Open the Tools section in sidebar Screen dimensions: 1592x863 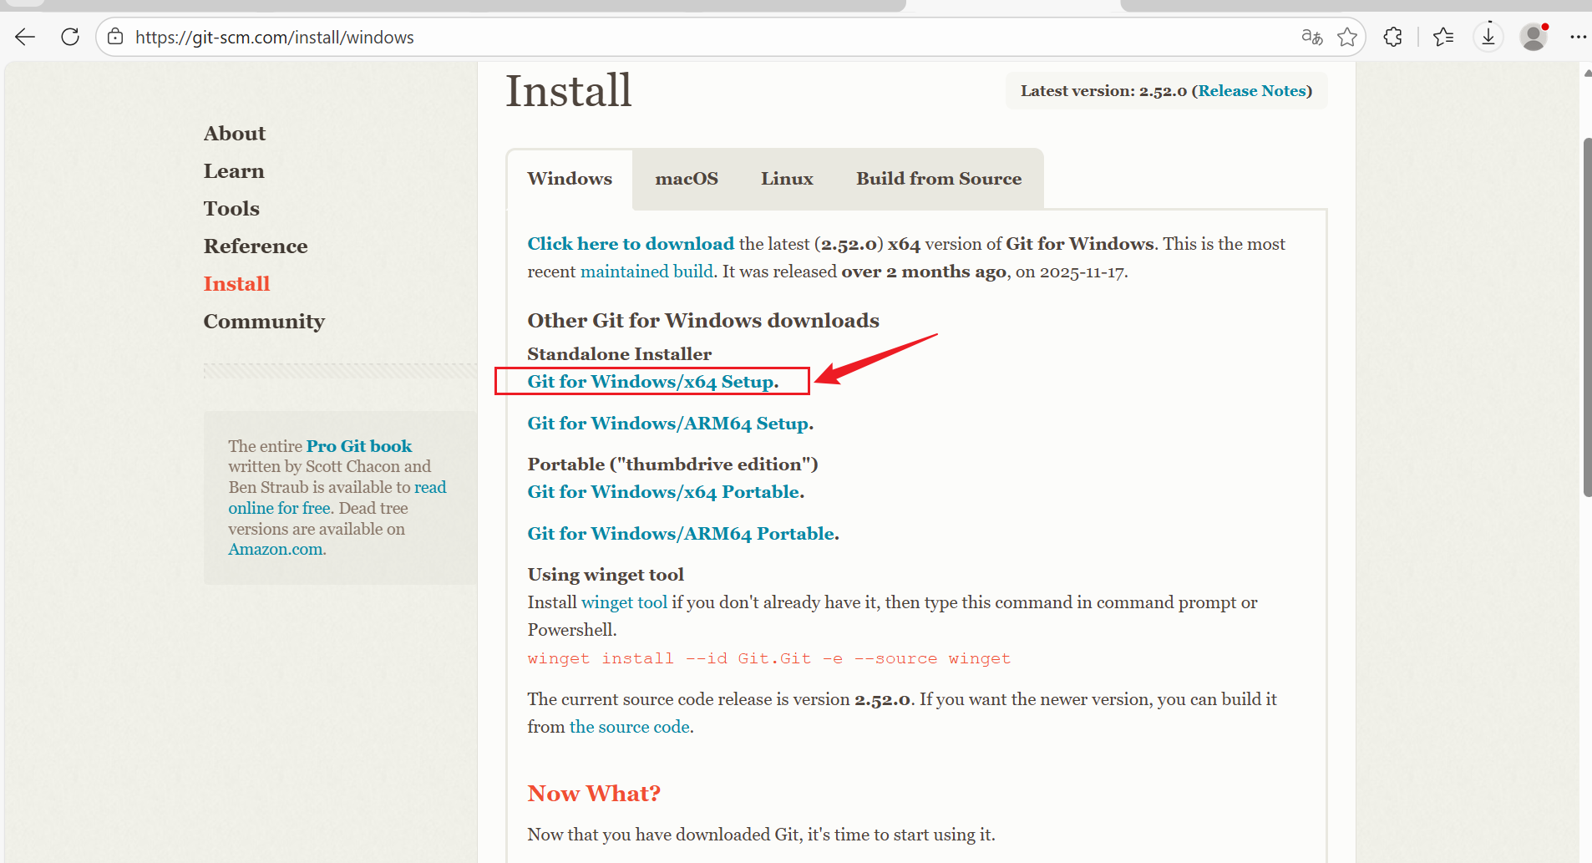pyautogui.click(x=231, y=209)
